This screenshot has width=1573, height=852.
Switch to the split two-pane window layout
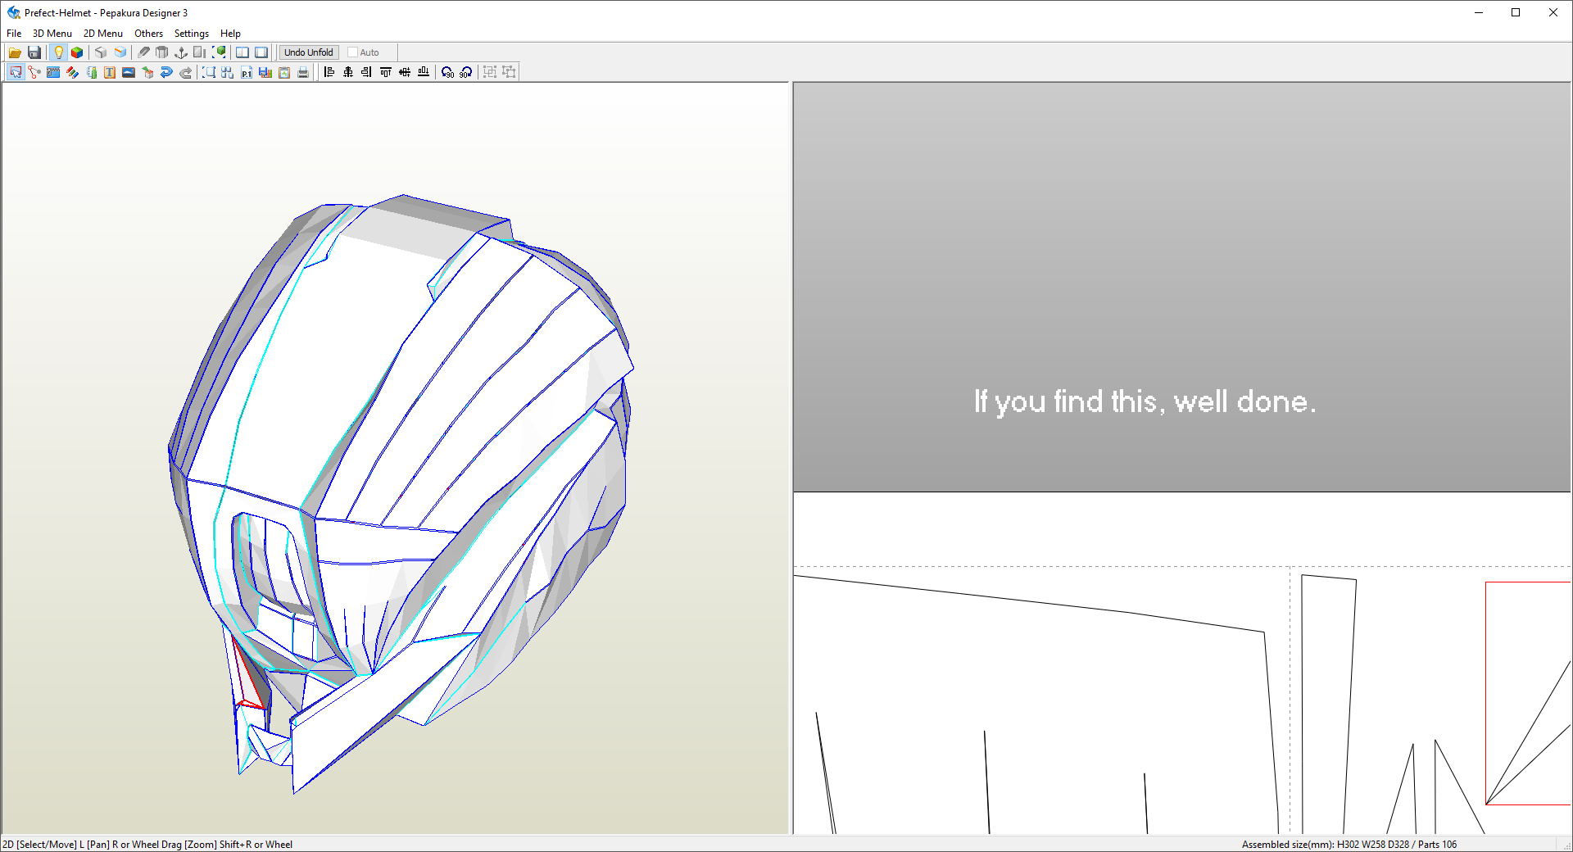243,52
